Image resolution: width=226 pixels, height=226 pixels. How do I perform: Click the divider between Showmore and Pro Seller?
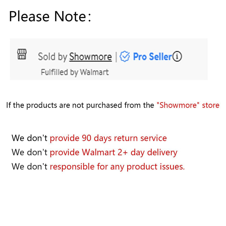pyautogui.click(x=116, y=57)
